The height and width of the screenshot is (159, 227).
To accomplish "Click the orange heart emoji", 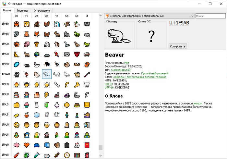I will [x=27, y=145].
